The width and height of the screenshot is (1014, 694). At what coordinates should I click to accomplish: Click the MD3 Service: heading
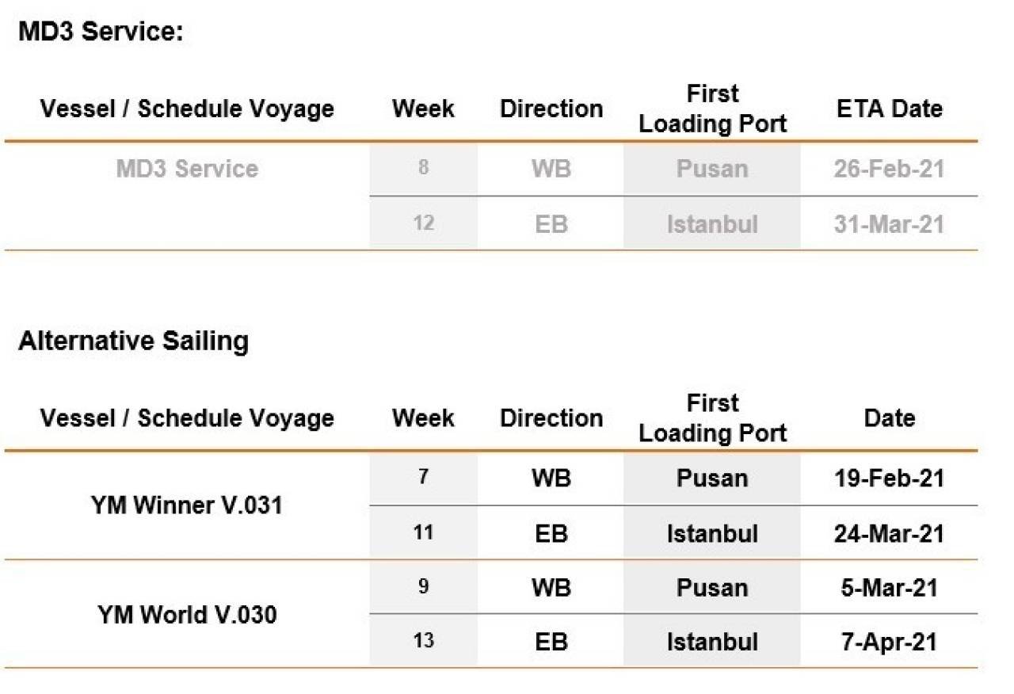(x=101, y=32)
